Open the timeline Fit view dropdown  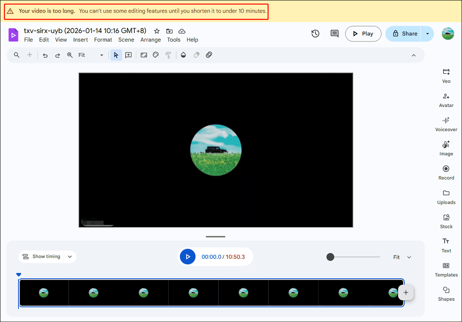coord(401,257)
